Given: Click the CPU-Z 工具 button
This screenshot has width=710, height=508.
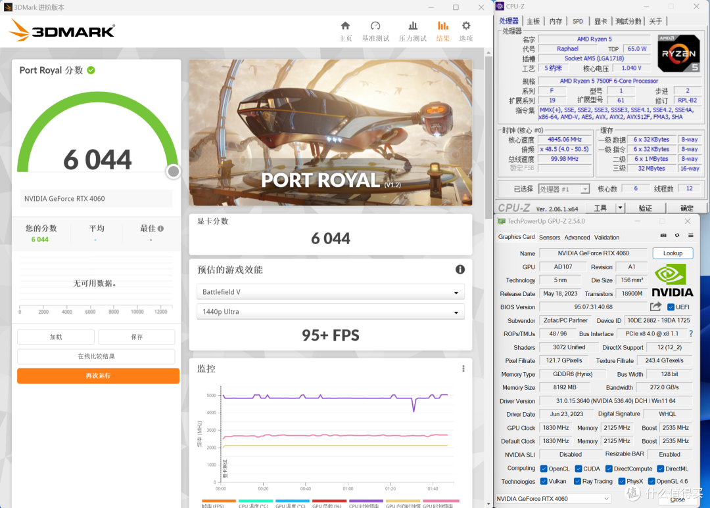Looking at the screenshot, I should click(600, 208).
